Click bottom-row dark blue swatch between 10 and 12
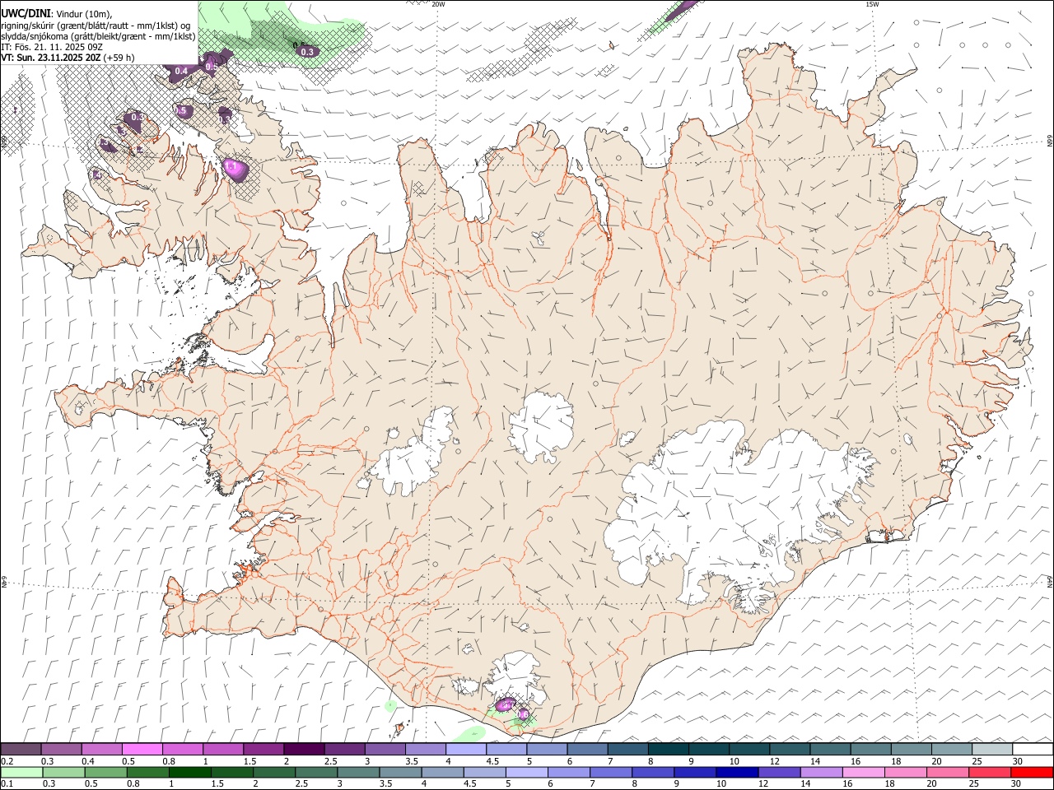Viewport: 1054px width, 790px height. tap(736, 773)
